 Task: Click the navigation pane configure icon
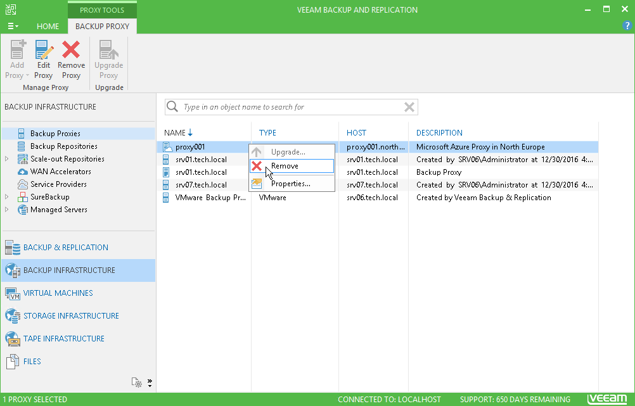coord(136,383)
